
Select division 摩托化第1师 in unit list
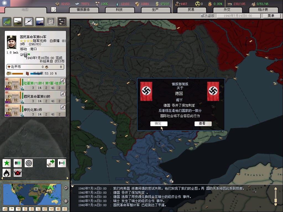tap(35, 110)
